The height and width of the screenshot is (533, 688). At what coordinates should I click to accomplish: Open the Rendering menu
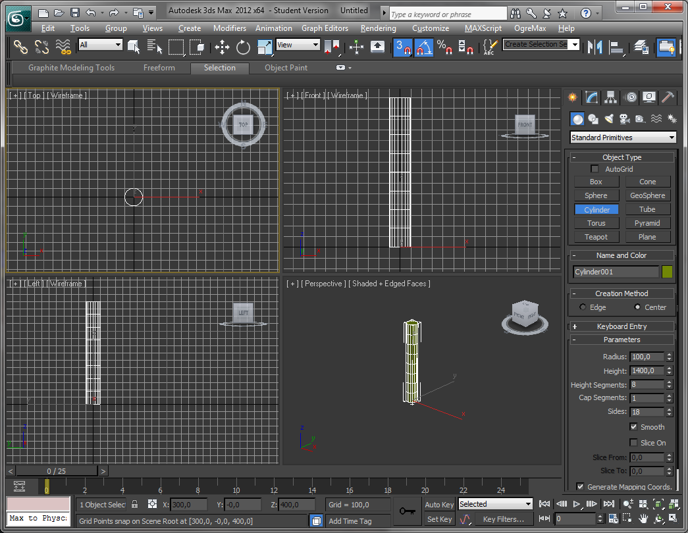coord(378,28)
